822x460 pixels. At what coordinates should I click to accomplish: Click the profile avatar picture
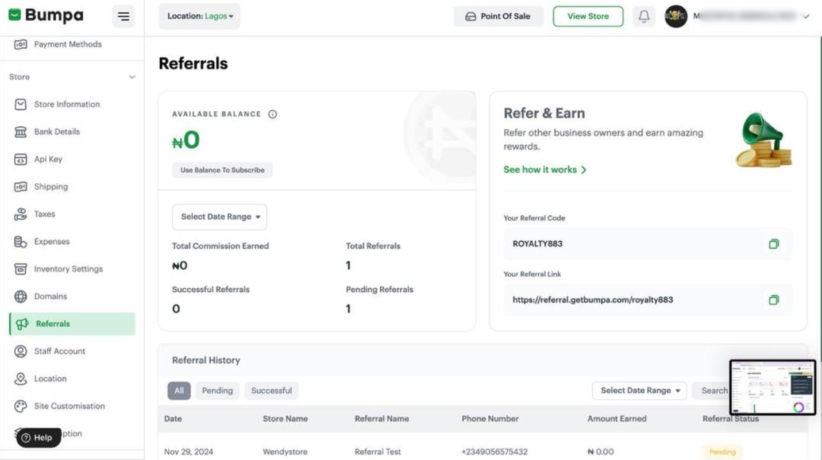click(x=676, y=17)
